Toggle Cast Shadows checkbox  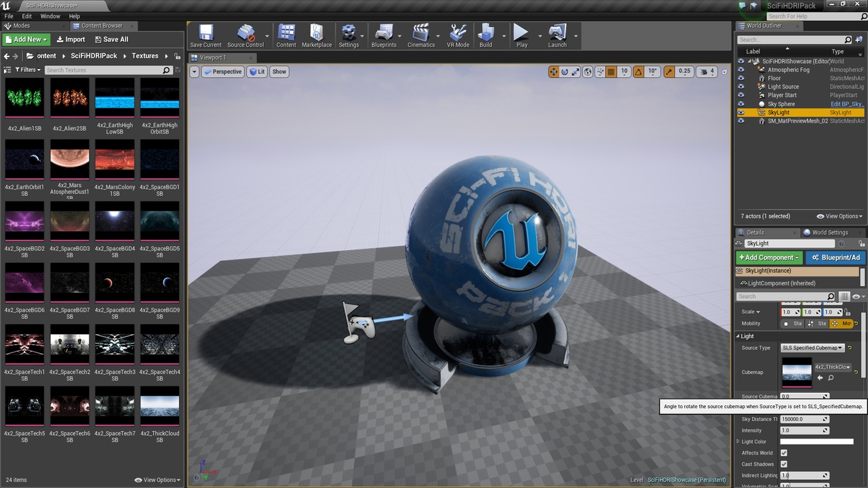pyautogui.click(x=784, y=464)
